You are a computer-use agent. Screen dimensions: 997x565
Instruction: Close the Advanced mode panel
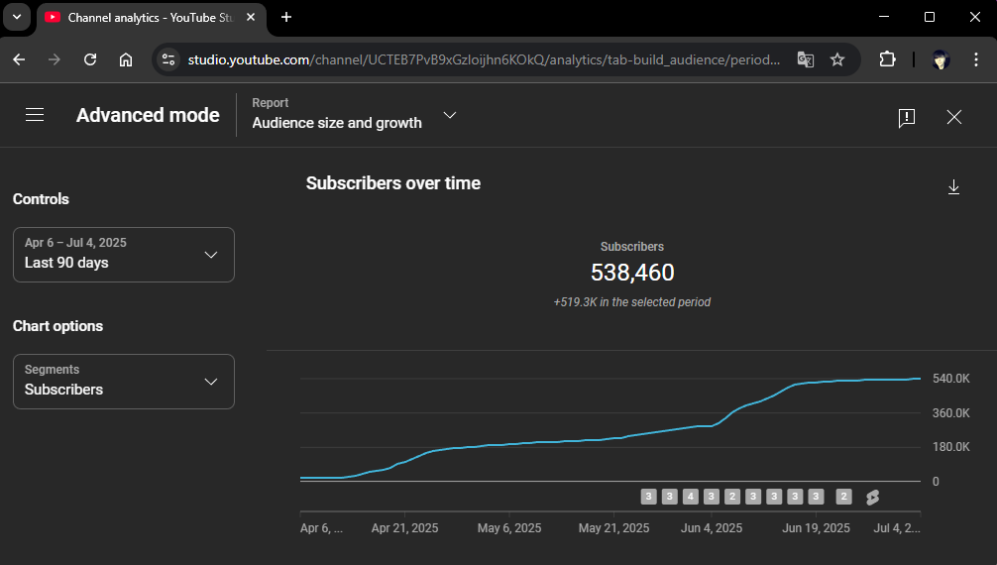pos(954,117)
